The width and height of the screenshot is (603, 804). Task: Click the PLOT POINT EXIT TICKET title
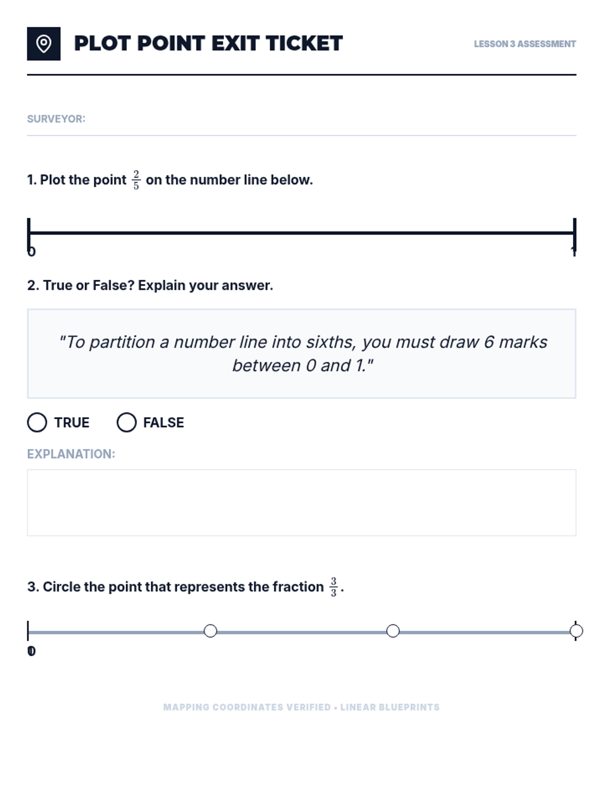click(x=208, y=44)
